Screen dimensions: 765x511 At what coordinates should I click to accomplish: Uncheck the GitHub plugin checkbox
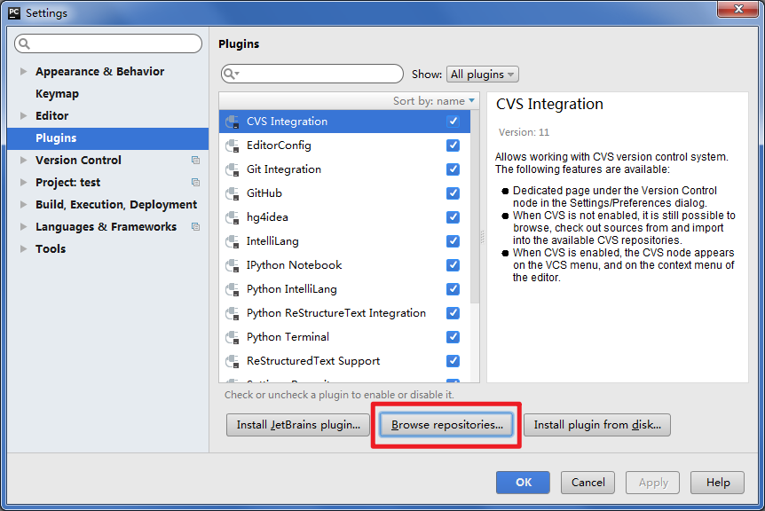click(453, 193)
